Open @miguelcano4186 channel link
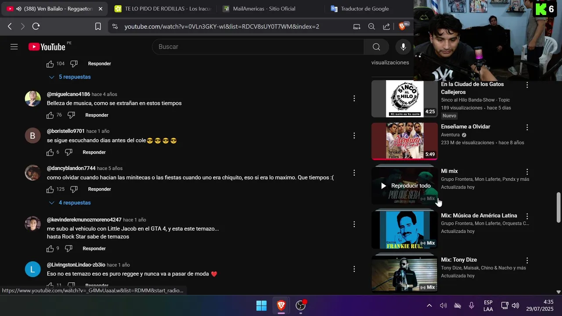The height and width of the screenshot is (316, 562). click(x=68, y=94)
